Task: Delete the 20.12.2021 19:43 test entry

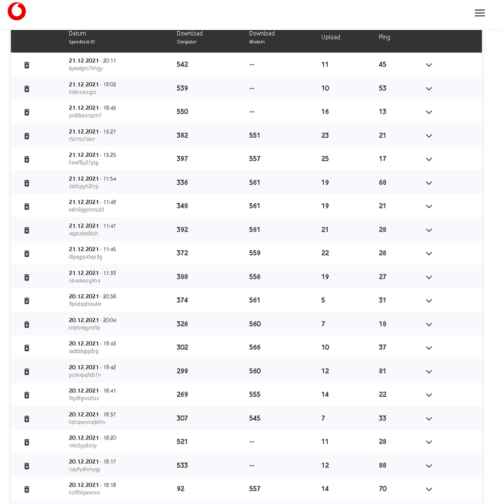Action: coord(27,348)
